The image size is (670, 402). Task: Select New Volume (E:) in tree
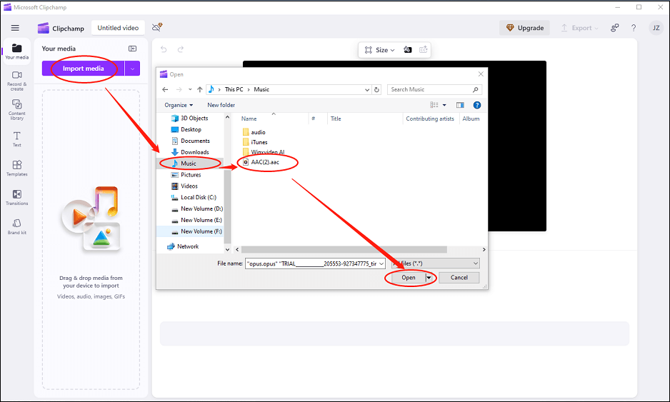[196, 220]
